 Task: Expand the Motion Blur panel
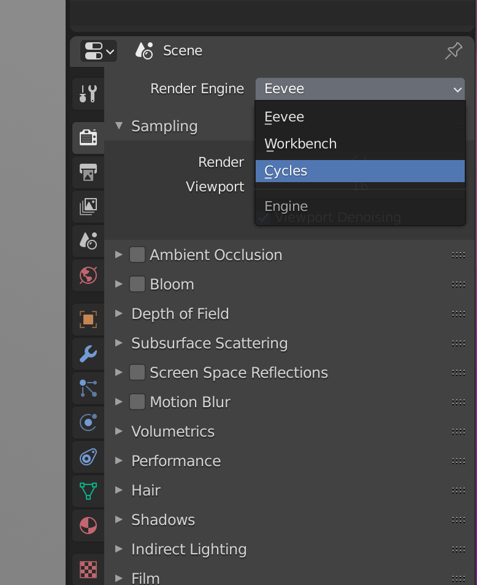pyautogui.click(x=119, y=402)
